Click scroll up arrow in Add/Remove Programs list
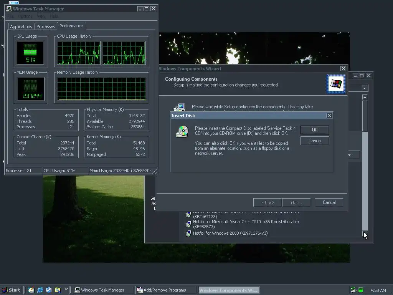The height and width of the screenshot is (295, 393). tap(365, 97)
